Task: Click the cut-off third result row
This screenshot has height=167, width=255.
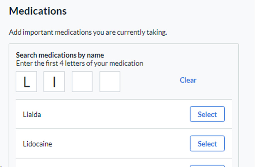Action: 100,164
